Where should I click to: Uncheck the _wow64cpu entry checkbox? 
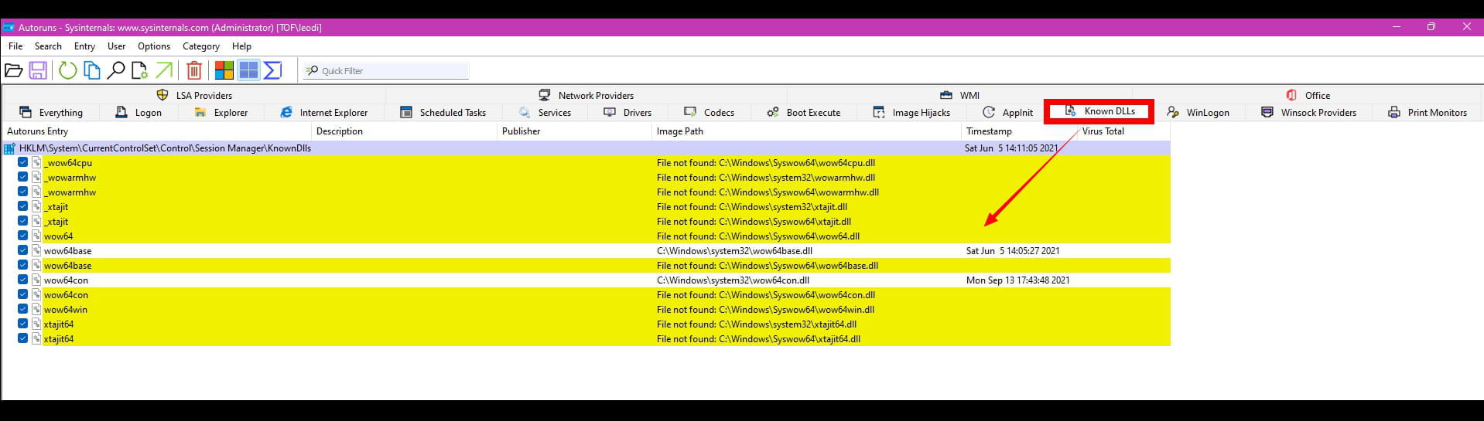23,162
